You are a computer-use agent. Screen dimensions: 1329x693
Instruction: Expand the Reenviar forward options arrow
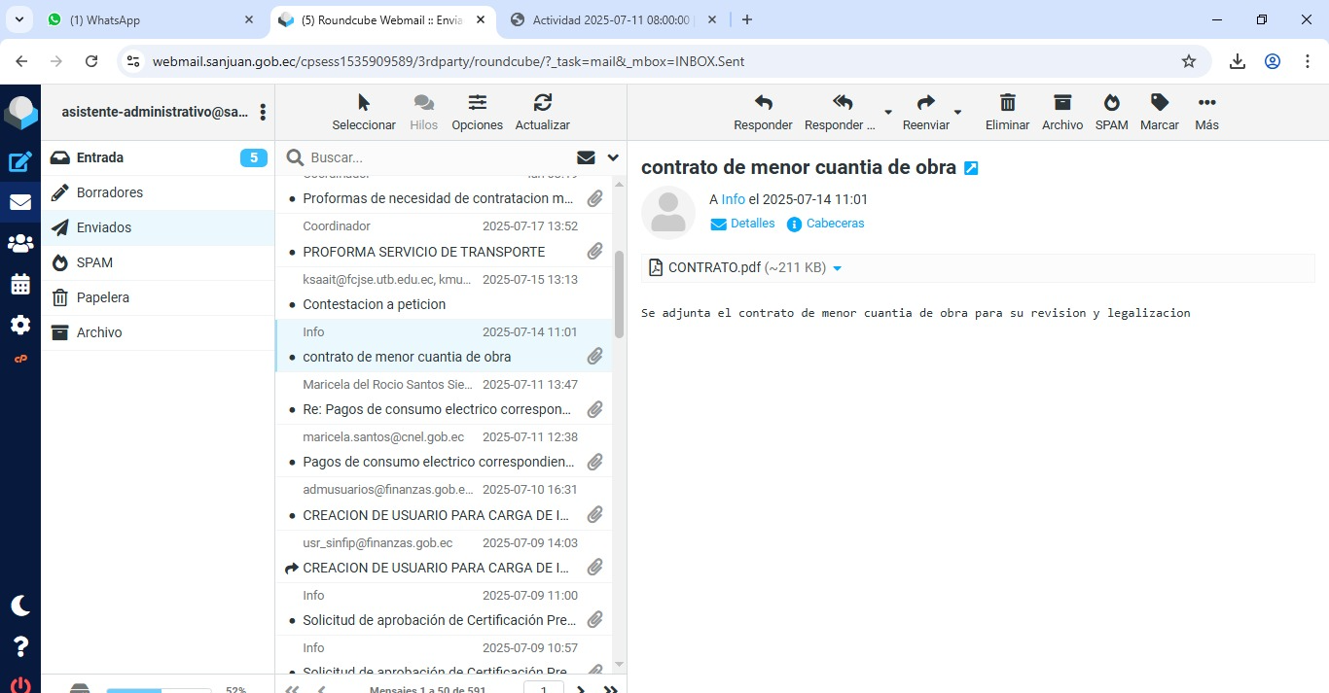[957, 113]
